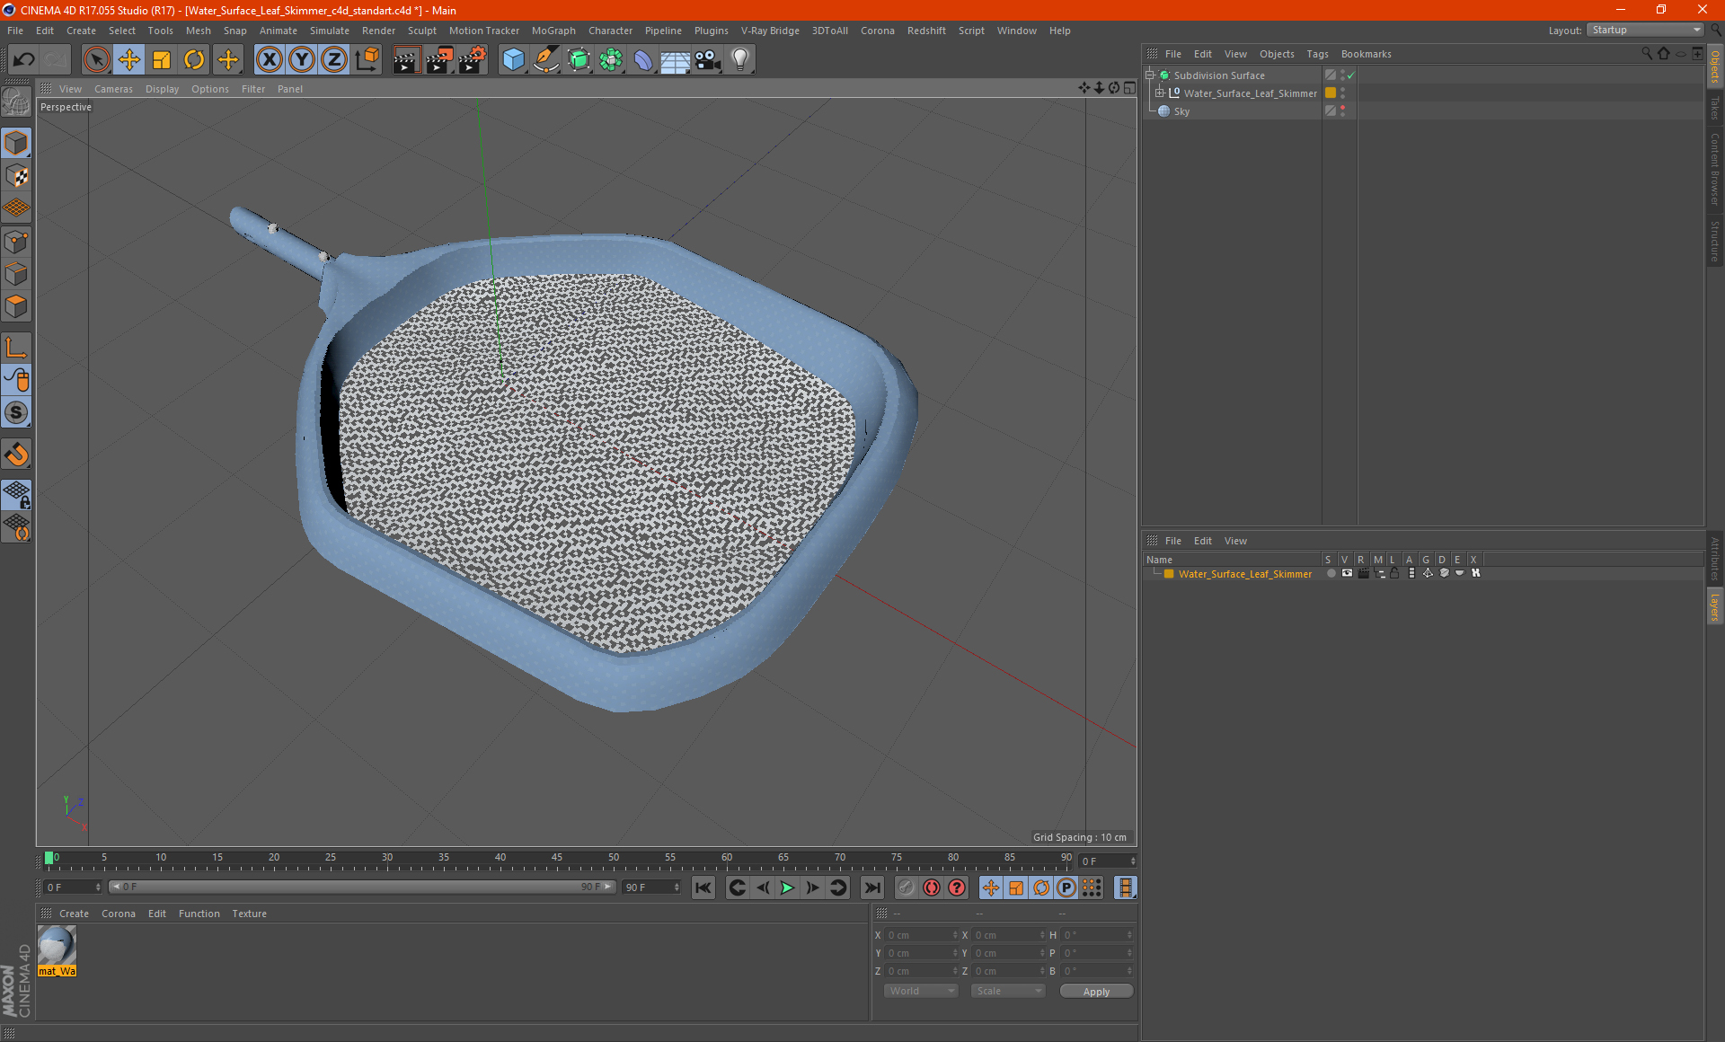Add a Subdivision Surface generator icon
Image resolution: width=1725 pixels, height=1042 pixels.
[x=579, y=59]
